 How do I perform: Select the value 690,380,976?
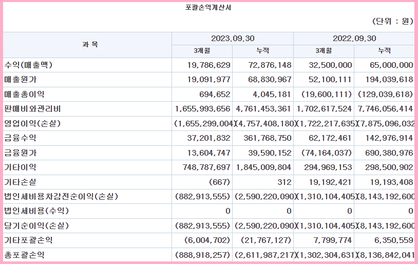tap(389, 153)
